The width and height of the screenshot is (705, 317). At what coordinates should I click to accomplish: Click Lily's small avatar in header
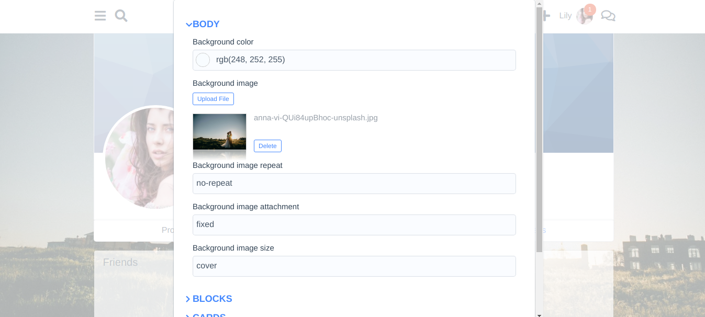click(583, 17)
